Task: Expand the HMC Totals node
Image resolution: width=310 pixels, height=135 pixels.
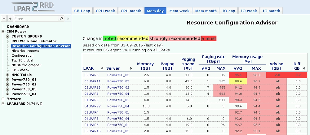Action: (7, 75)
